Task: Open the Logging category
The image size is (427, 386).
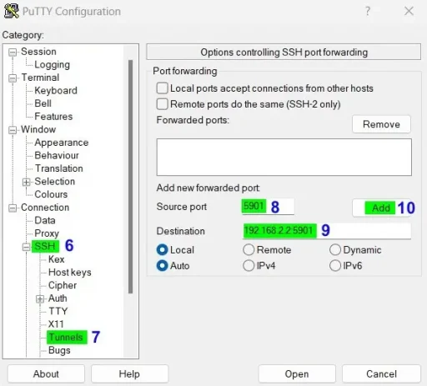Action: click(x=53, y=65)
